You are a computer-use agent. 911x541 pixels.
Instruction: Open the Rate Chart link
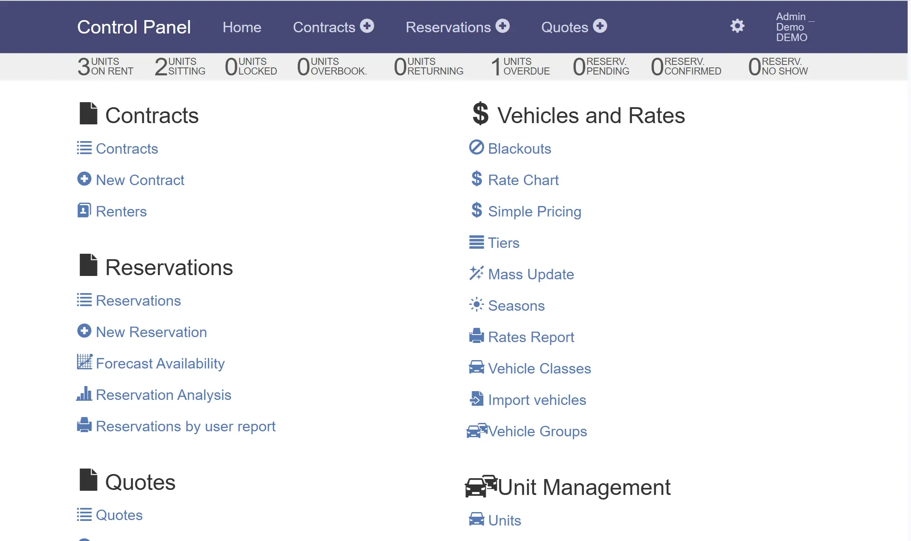(x=523, y=180)
